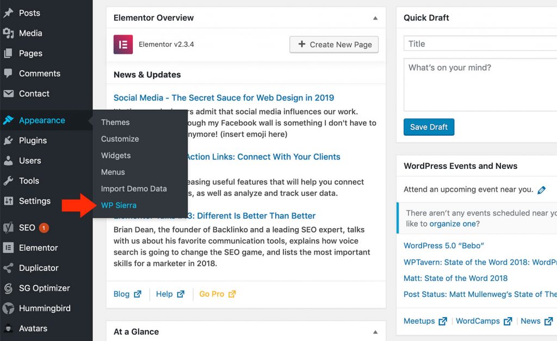557x341 pixels.
Task: Click the Comments speech bubble icon
Action: (x=8, y=73)
